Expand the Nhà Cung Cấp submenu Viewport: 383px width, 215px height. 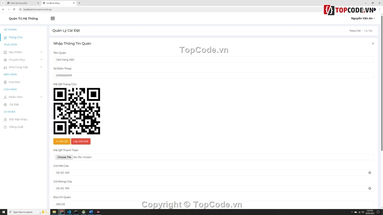41,67
